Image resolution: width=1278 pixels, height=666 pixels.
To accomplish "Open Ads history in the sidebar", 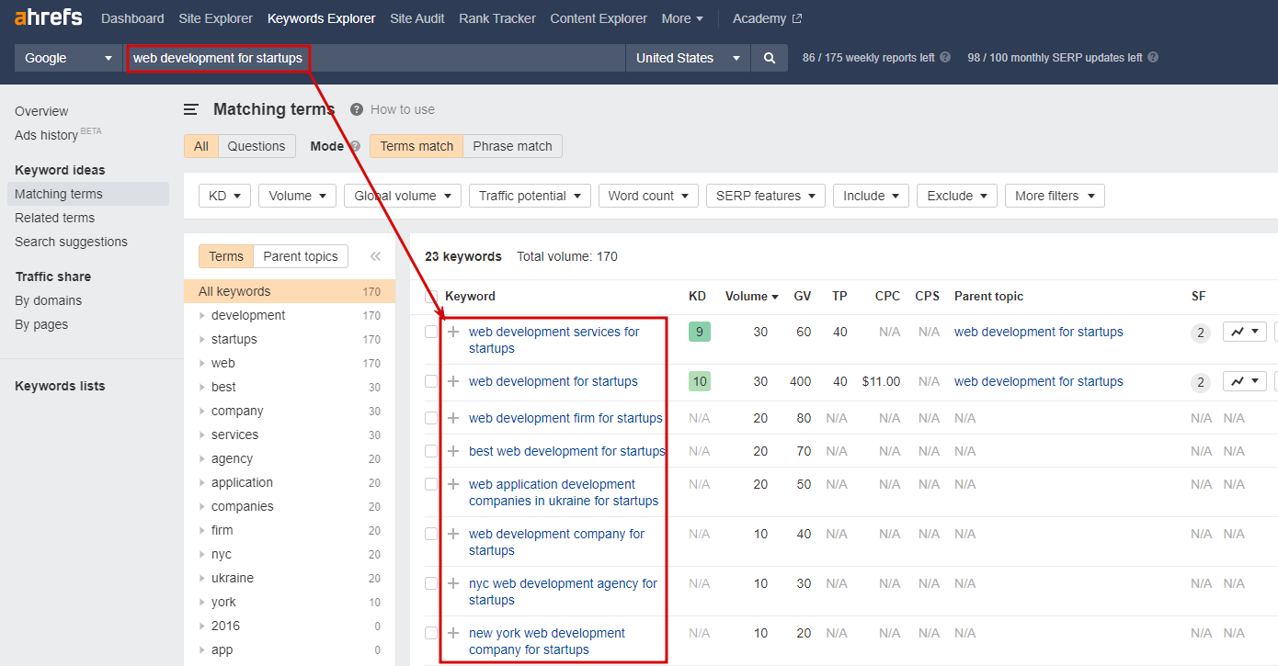I will (x=47, y=135).
